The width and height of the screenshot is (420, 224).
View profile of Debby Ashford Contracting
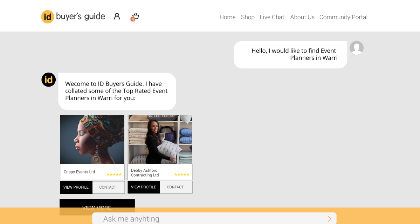(144, 187)
